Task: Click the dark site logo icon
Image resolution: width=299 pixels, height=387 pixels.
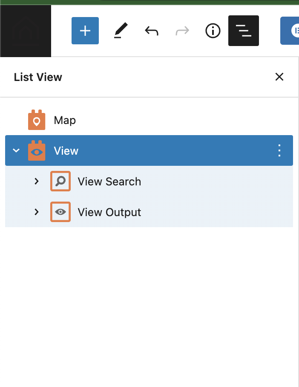Action: coord(26,31)
